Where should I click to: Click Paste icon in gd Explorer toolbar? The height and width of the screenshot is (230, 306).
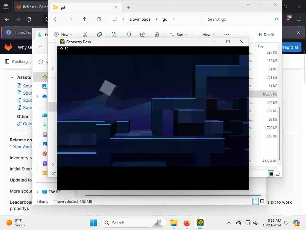[114, 35]
